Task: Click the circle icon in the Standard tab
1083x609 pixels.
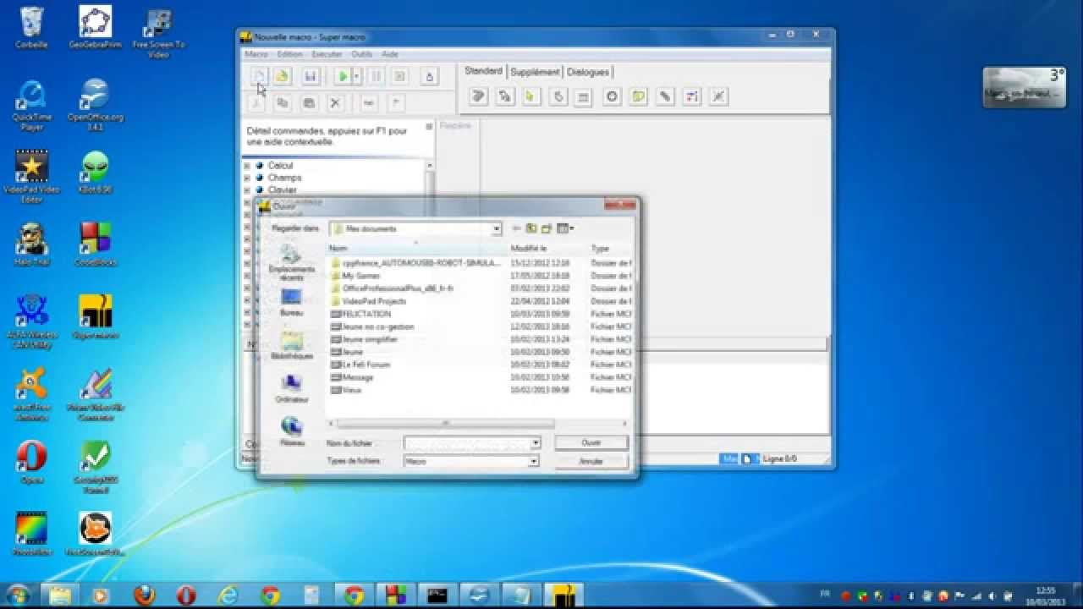Action: tap(612, 96)
